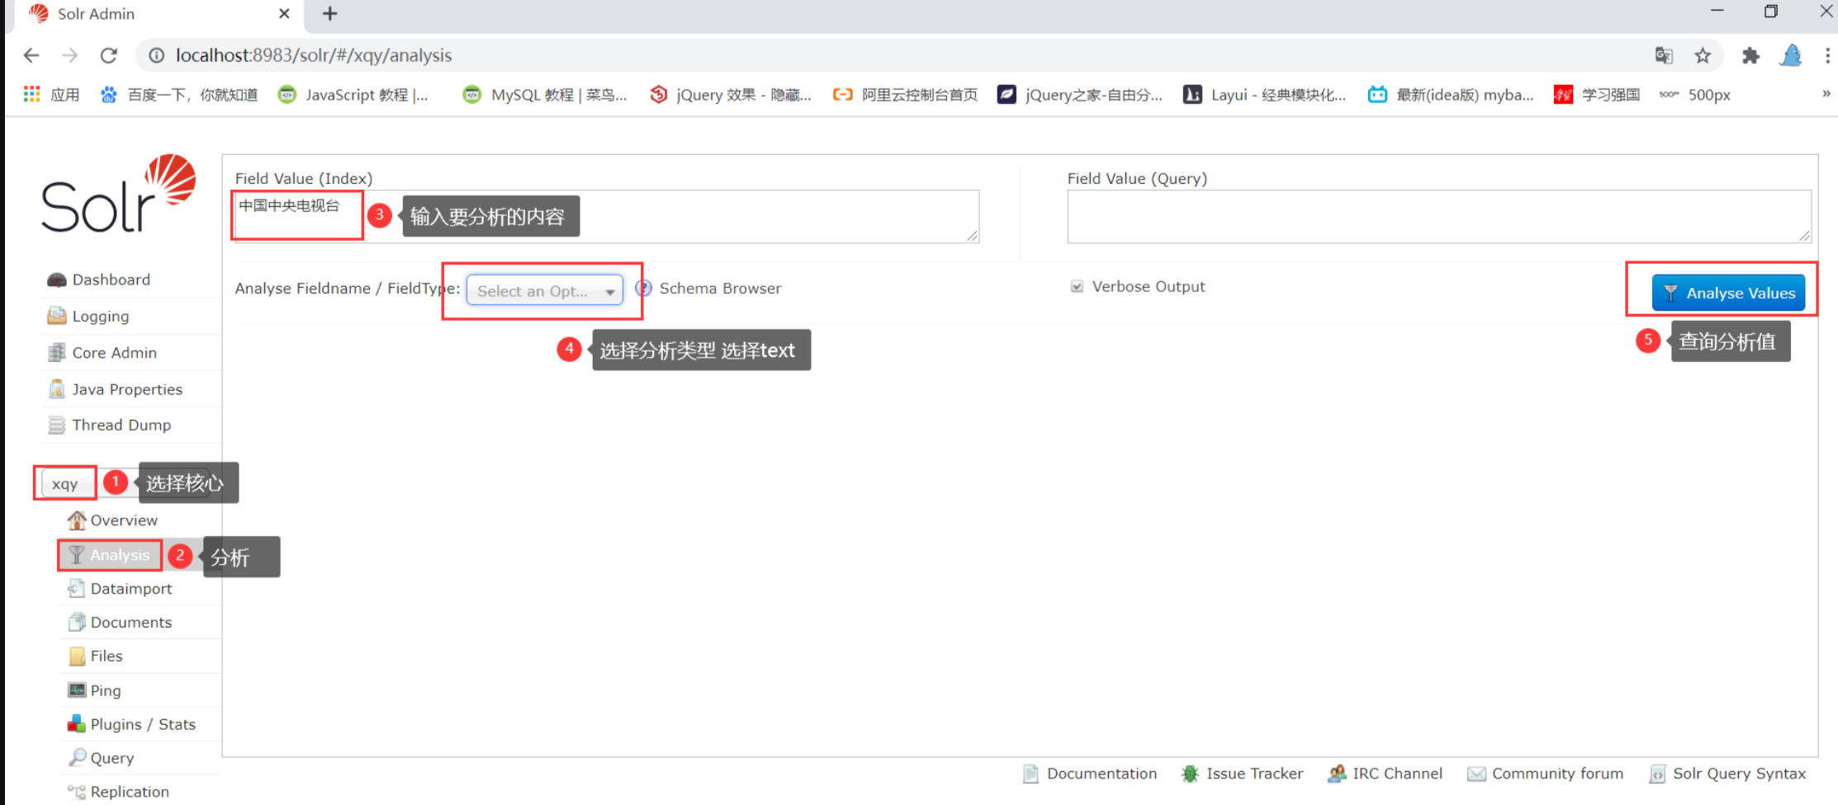Open the 学习强国 bookmark
This screenshot has height=805, width=1838.
pos(1597,95)
